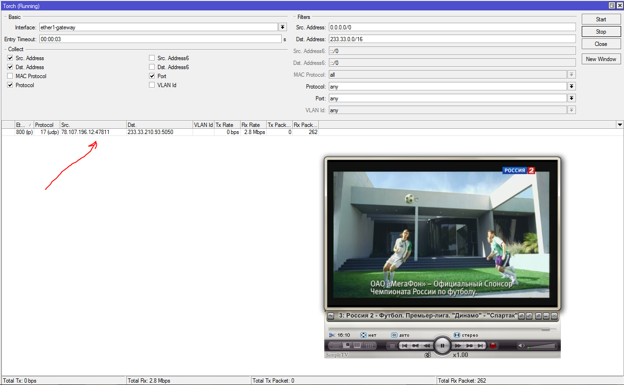Viewport: 624px width, 385px height.
Task: Enable the Src. Address6 checkbox
Action: (x=152, y=58)
